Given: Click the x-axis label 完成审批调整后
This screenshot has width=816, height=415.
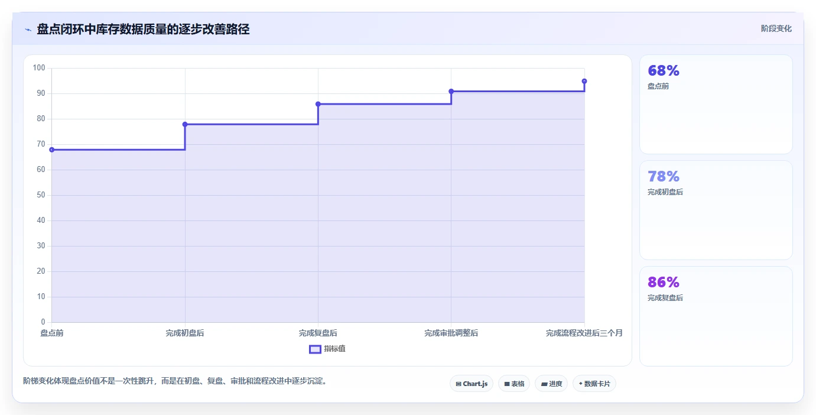Looking at the screenshot, I should click(x=451, y=333).
